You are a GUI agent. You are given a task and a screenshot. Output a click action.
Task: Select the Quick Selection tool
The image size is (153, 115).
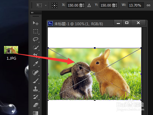coord(36,48)
